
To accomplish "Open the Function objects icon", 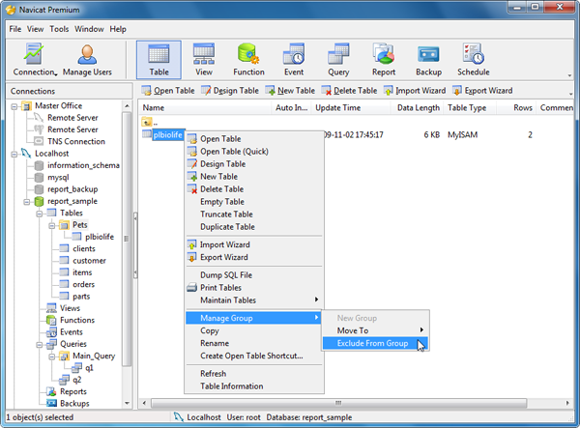I will tap(248, 60).
